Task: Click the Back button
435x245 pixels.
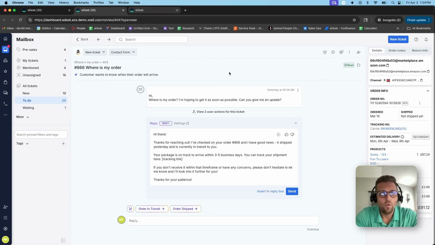Action: 82,39
